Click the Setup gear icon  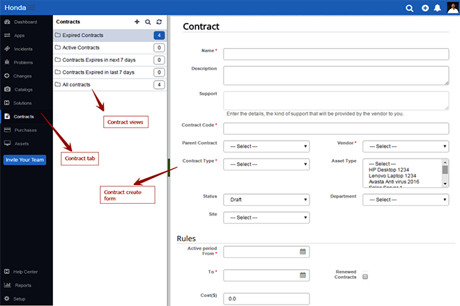coord(7,298)
